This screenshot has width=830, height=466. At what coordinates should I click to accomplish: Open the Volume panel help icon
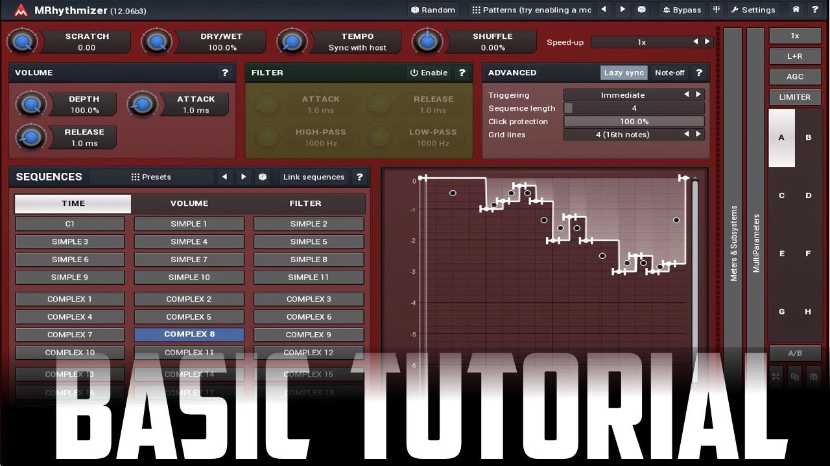pos(225,72)
